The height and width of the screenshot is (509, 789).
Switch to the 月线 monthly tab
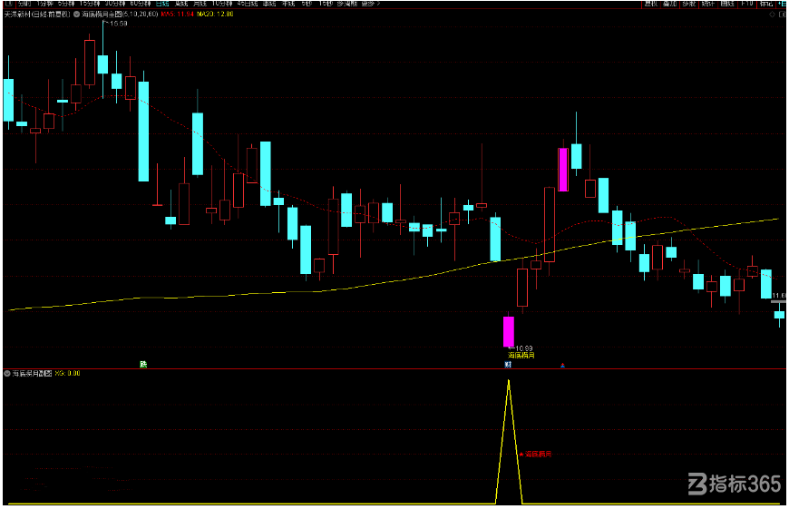click(200, 4)
